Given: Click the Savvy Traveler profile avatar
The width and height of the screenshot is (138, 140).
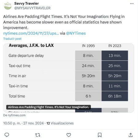Looking at the screenshot, I should (x=8, y=6).
